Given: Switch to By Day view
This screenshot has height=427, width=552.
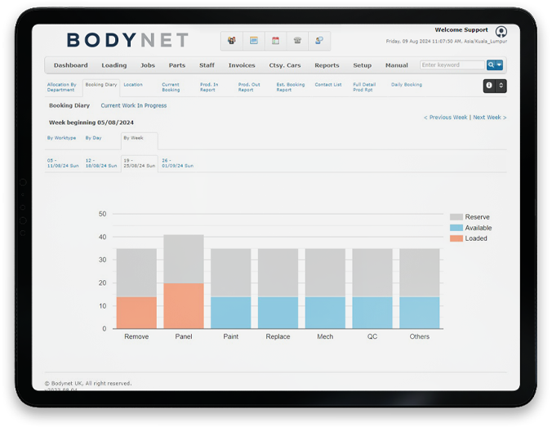Looking at the screenshot, I should [x=93, y=138].
